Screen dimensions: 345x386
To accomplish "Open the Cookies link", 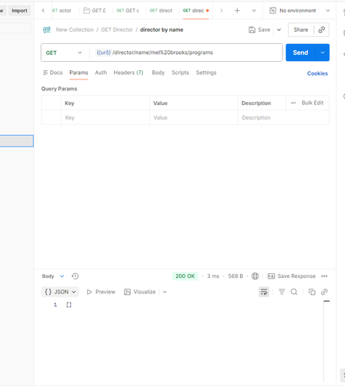I will pos(317,73).
